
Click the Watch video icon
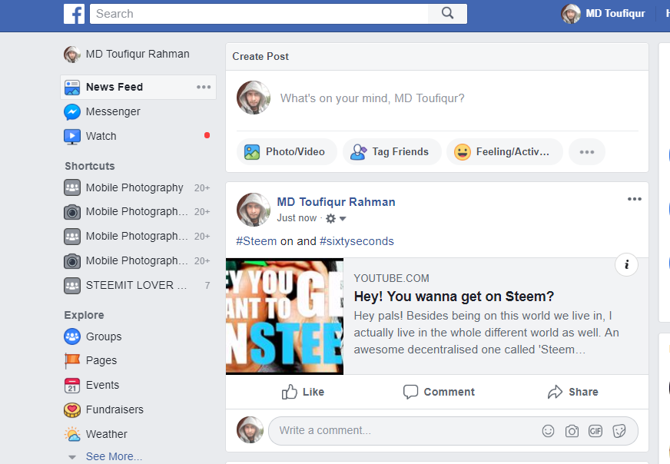pos(72,137)
